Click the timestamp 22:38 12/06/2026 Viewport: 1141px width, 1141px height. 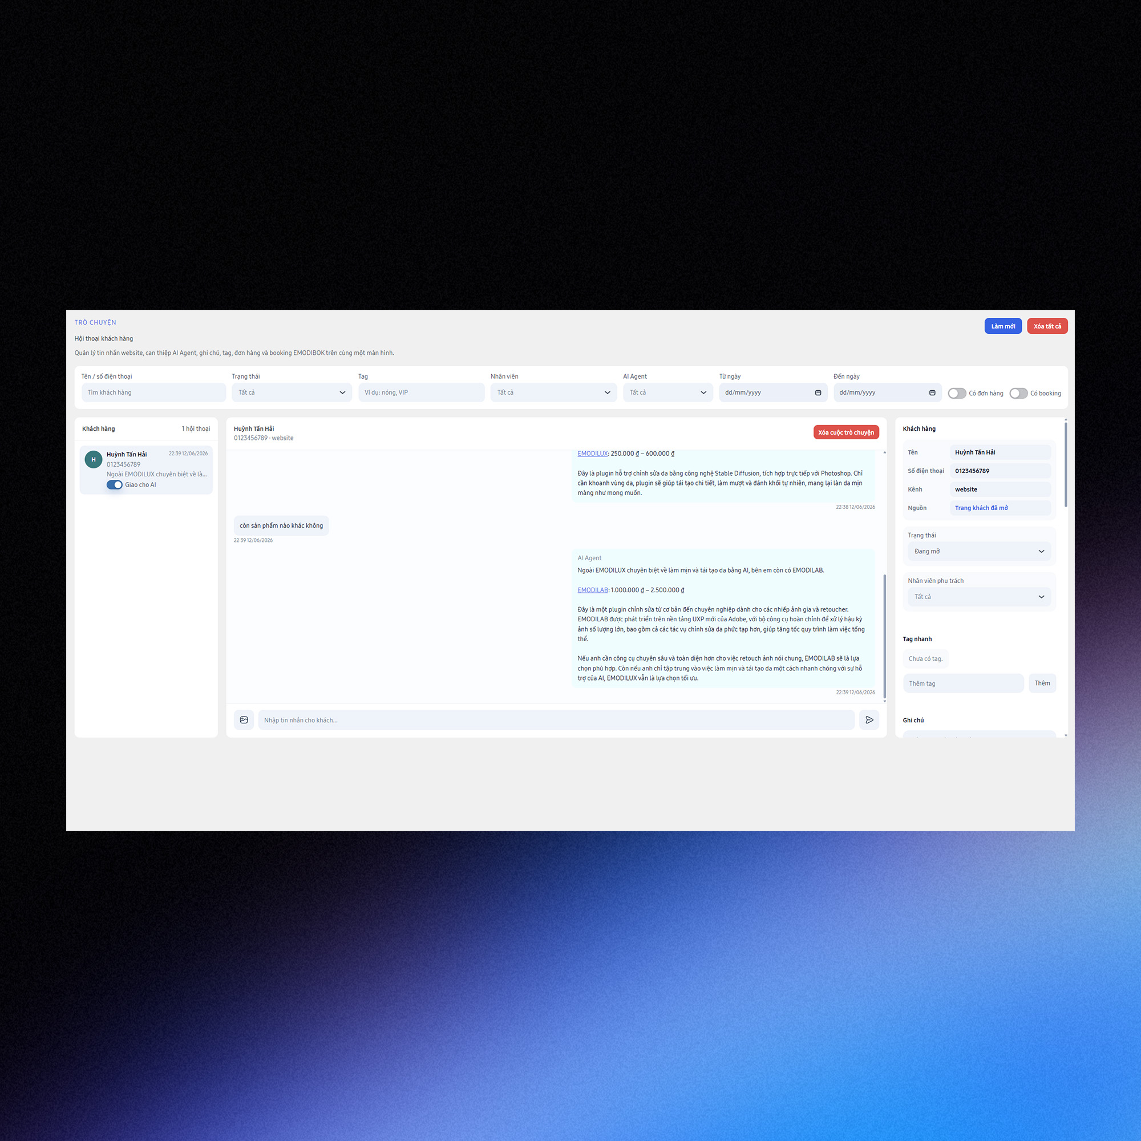pos(855,507)
